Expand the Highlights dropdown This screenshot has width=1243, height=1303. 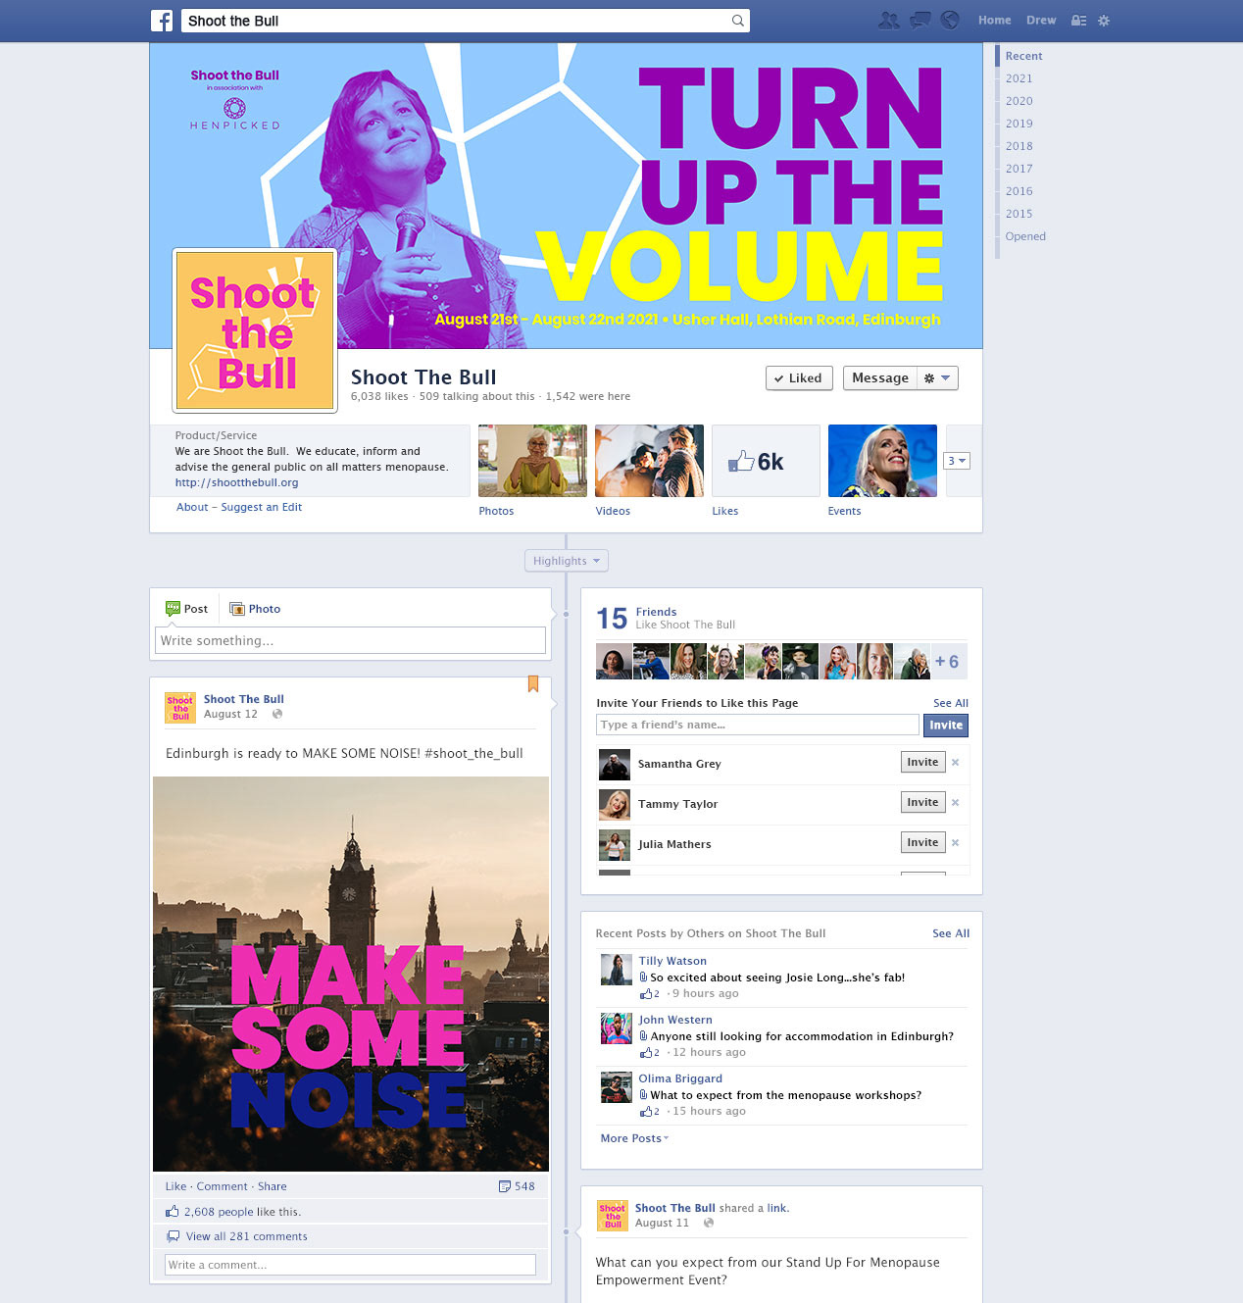567,561
